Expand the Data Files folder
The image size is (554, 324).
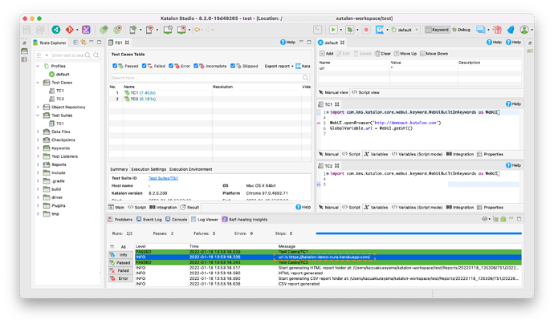tap(38, 132)
